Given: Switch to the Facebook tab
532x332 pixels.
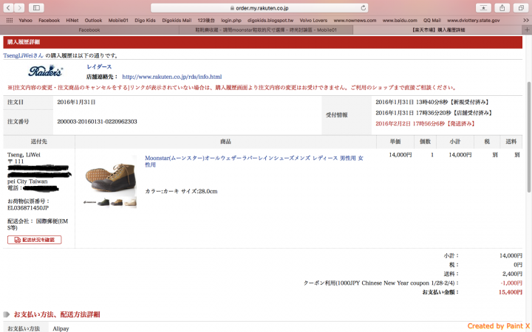Looking at the screenshot, I should [x=89, y=30].
